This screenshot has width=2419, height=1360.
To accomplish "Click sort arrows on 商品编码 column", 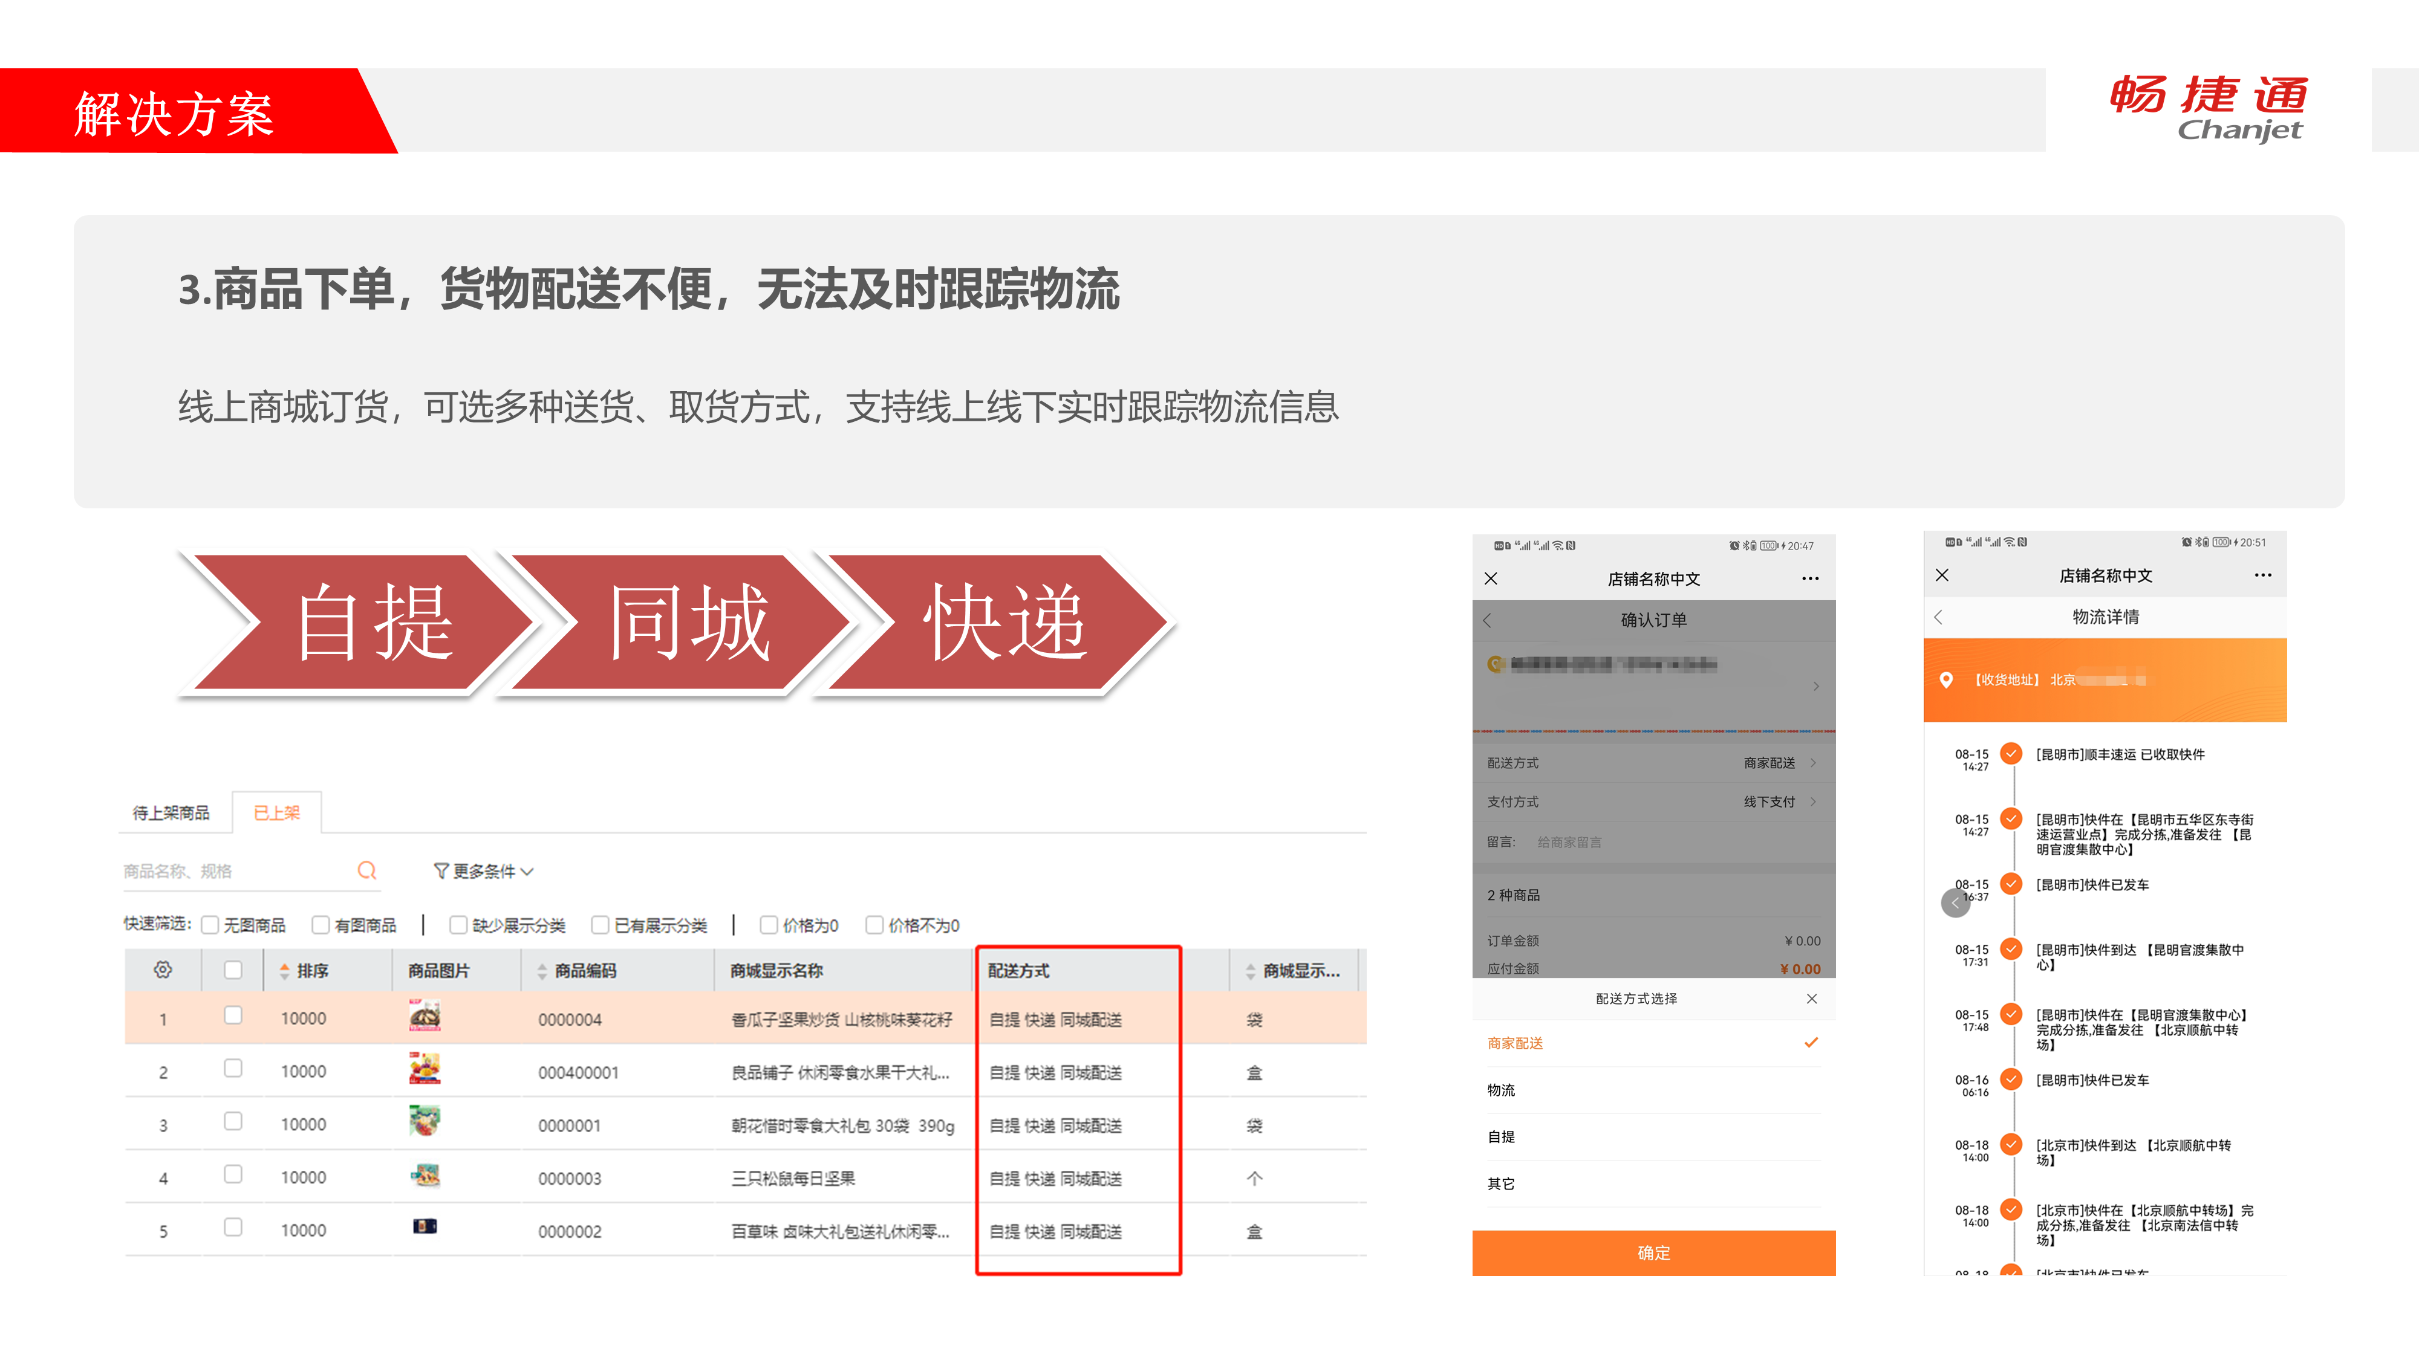I will 542,971.
